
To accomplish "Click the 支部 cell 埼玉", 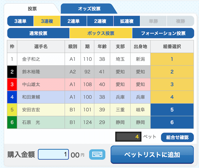I will 120,59.
